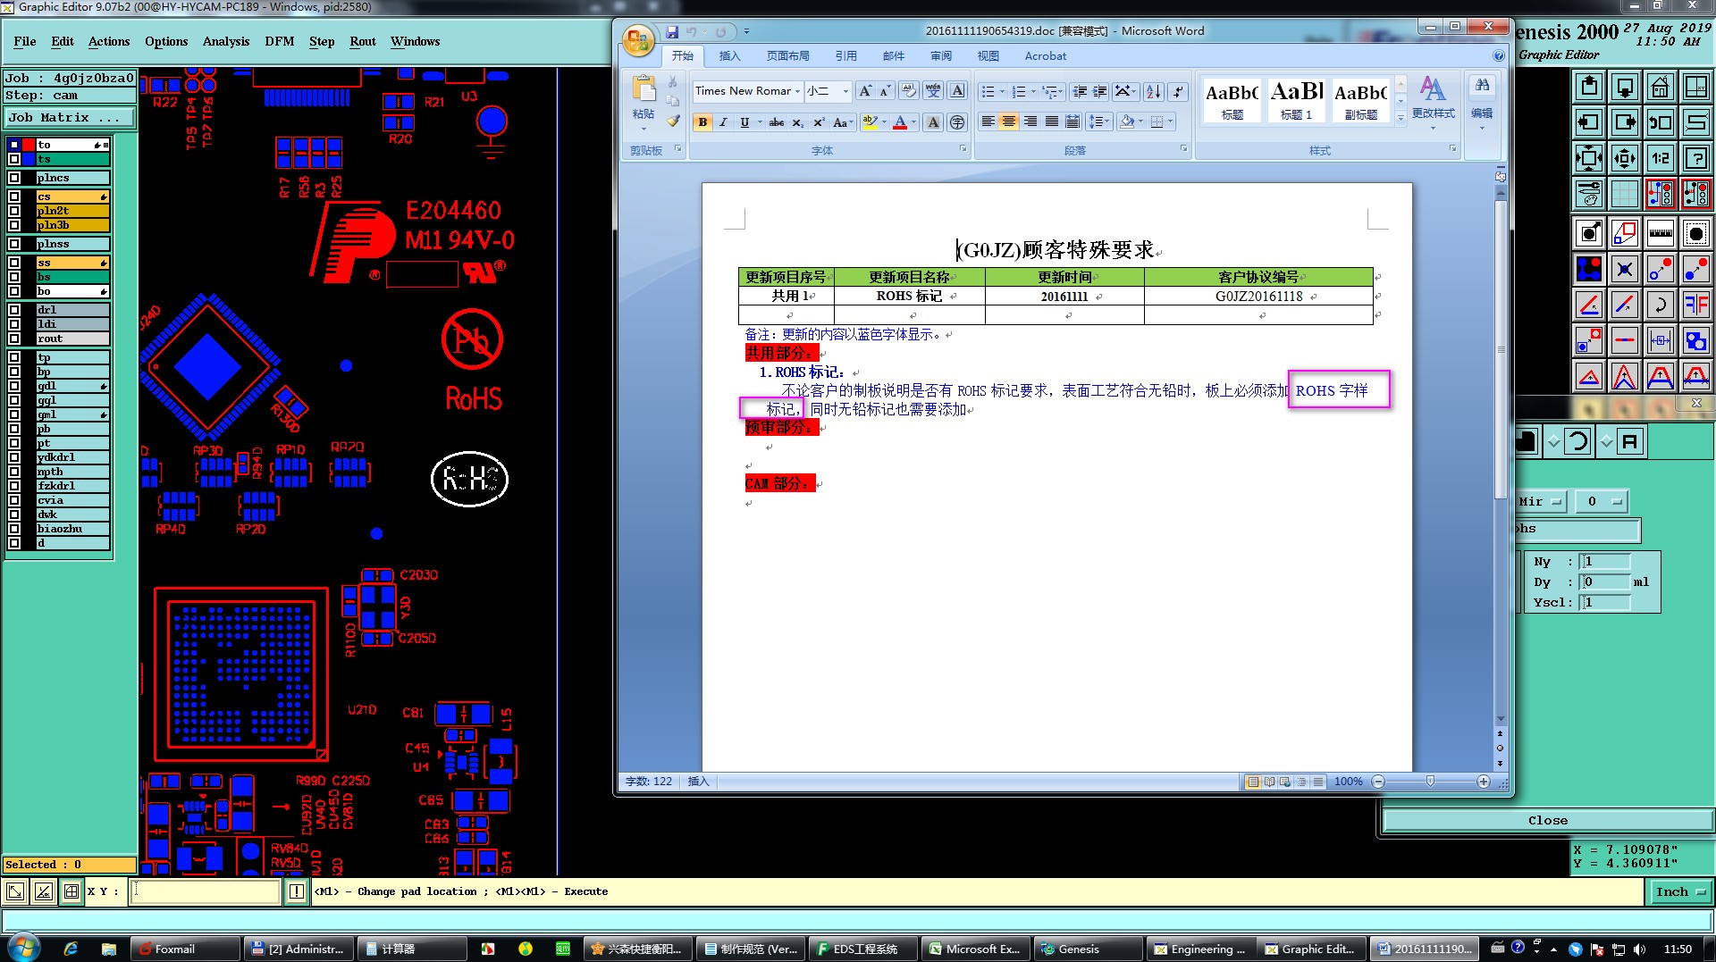Click the pan left icon in Genesis

click(1589, 122)
